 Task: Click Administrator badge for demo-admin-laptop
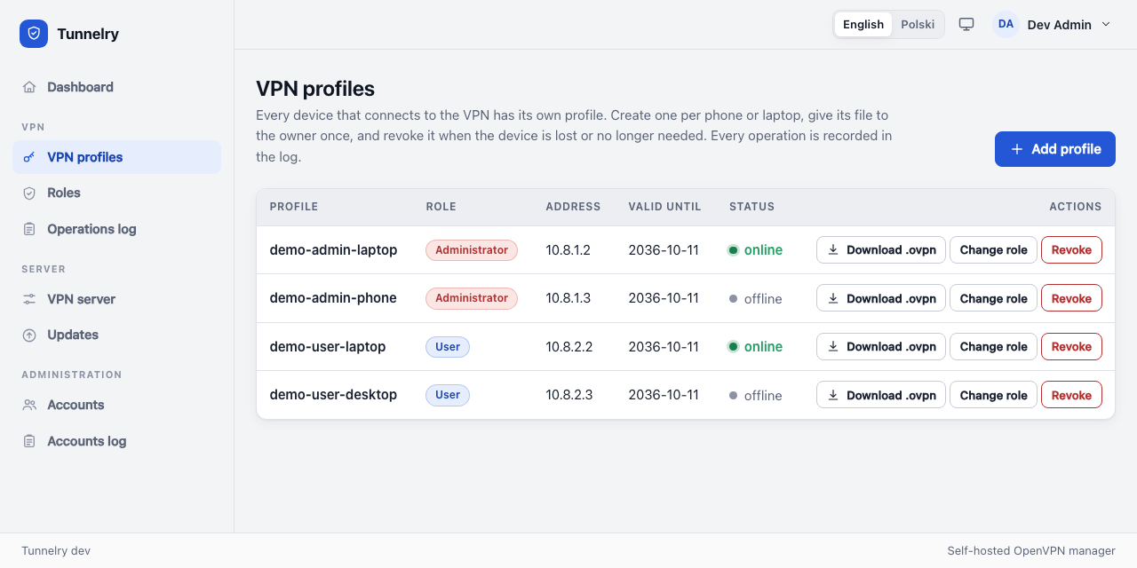[472, 250]
